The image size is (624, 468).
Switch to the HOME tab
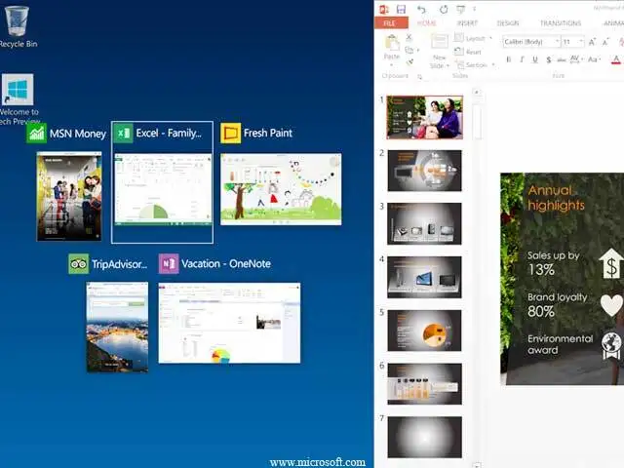click(x=426, y=23)
